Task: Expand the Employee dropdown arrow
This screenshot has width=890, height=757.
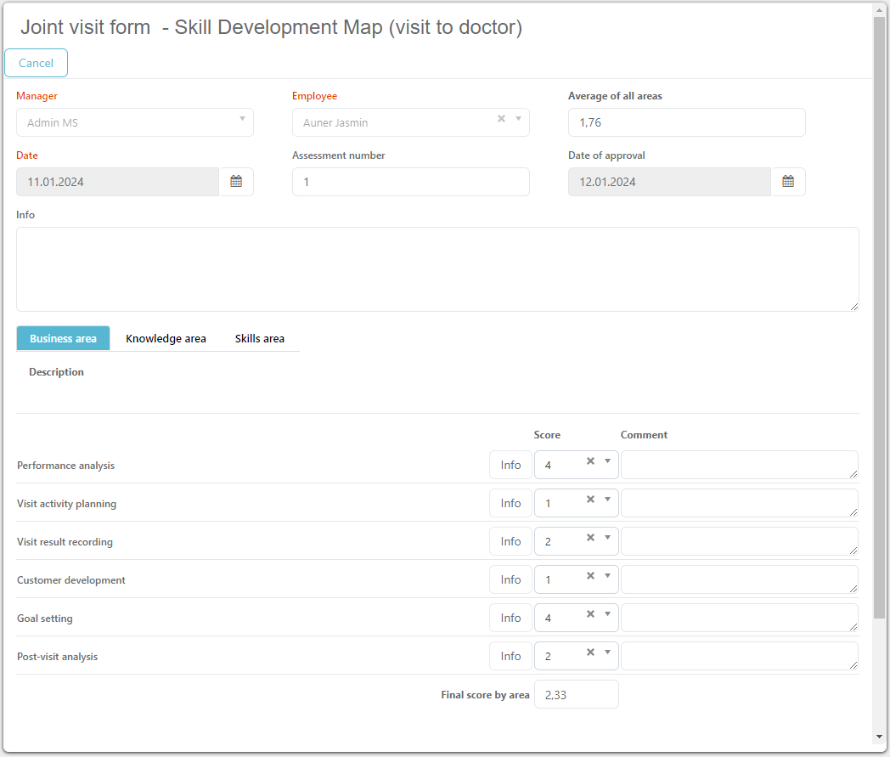Action: pyautogui.click(x=518, y=119)
